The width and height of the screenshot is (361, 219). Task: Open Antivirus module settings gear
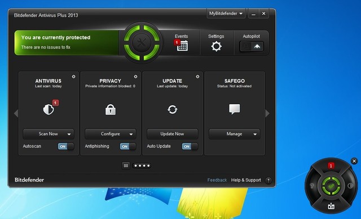click(73, 77)
